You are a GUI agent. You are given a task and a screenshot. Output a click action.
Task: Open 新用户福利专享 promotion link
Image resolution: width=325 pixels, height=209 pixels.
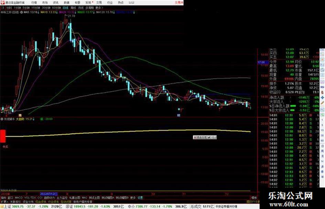83,201
